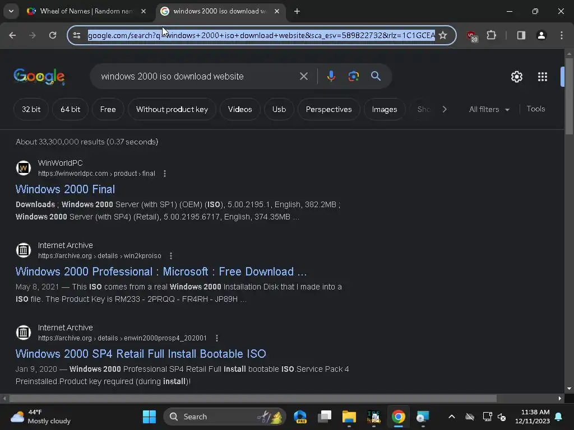This screenshot has width=574, height=430.
Task: Click the browser address bar URL
Action: [x=261, y=35]
